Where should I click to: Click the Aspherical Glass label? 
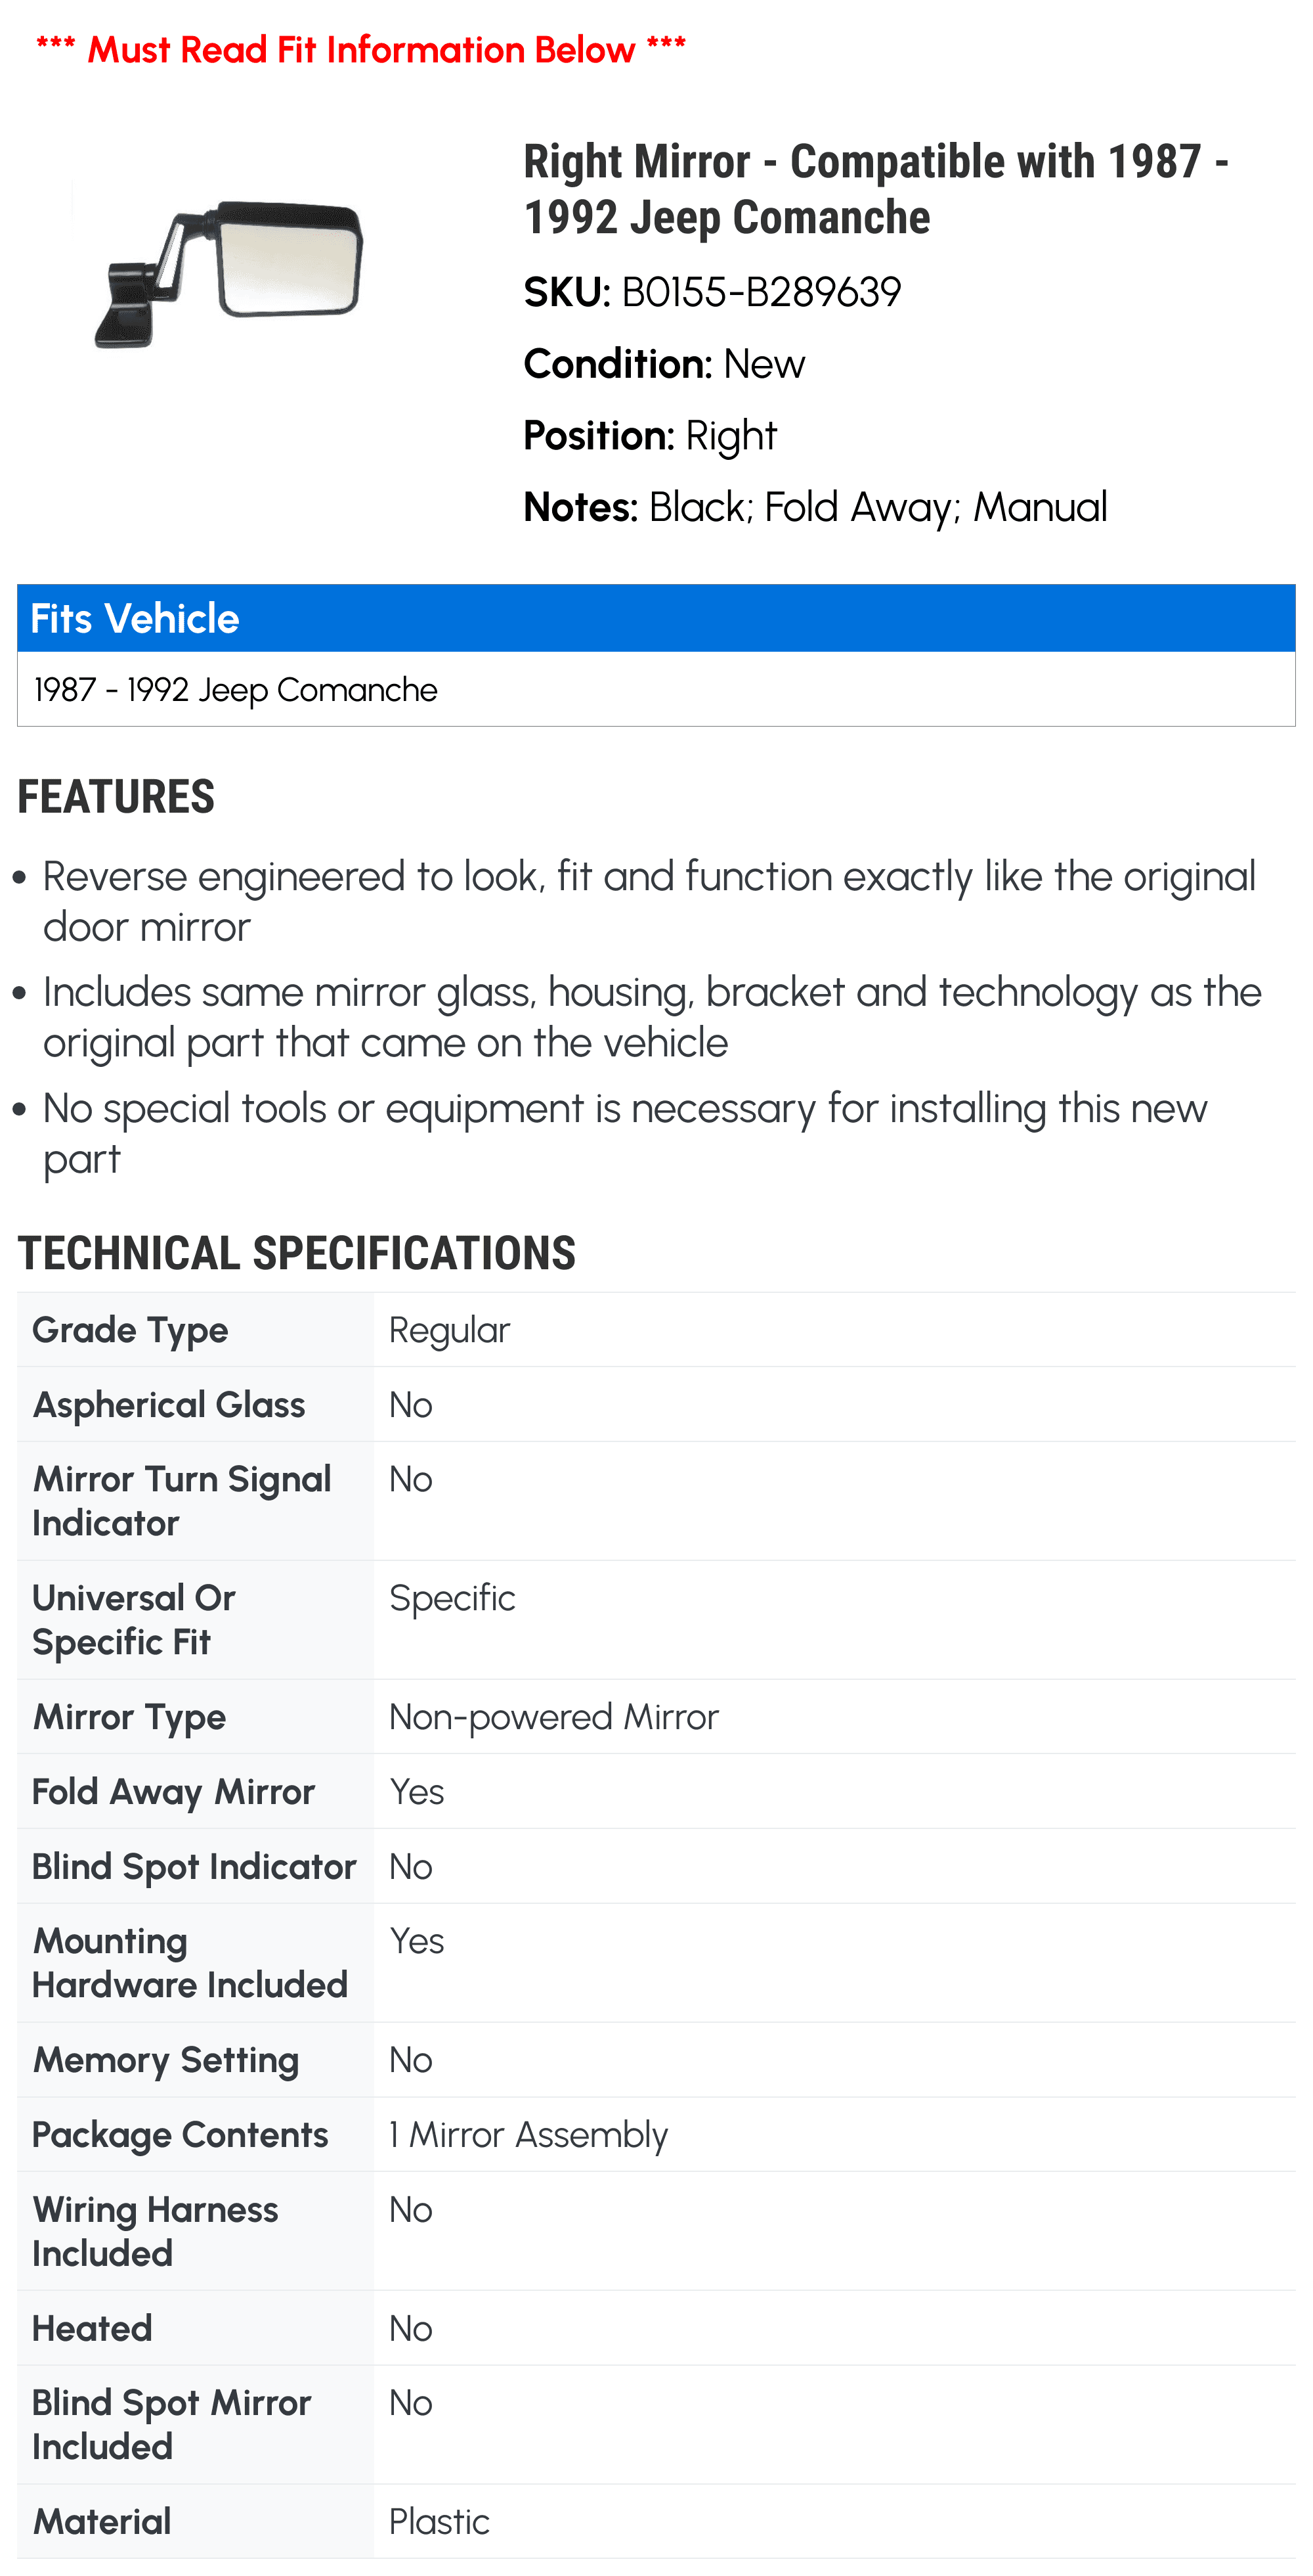click(169, 1405)
